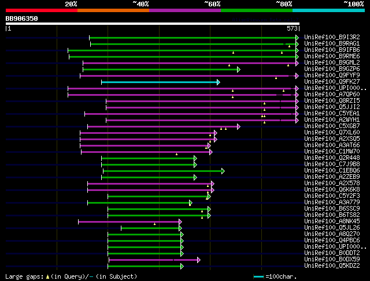Click the UniRef100_Q4PBC6 label

click(332, 241)
